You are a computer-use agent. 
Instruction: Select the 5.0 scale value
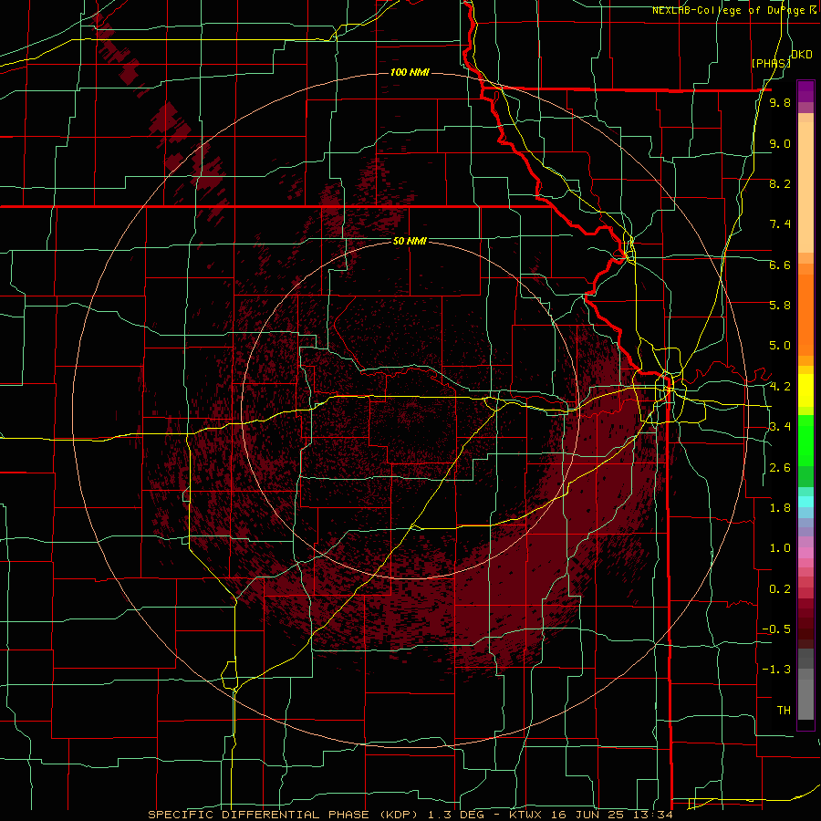(780, 346)
